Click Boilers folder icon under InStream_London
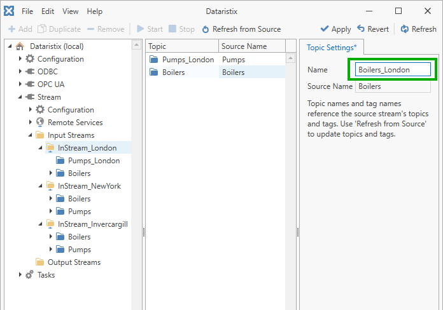The height and width of the screenshot is (310, 443). coord(60,173)
